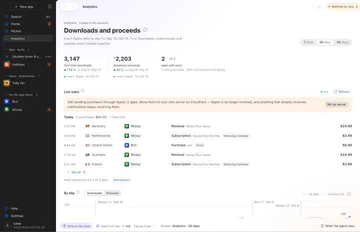Image resolution: width=360 pixels, height=232 pixels.
Task: Click the Germany flag icon
Action: pyautogui.click(x=87, y=126)
